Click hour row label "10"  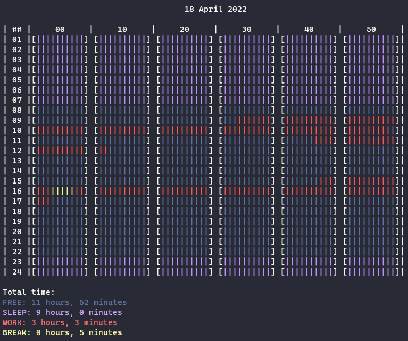17,130
